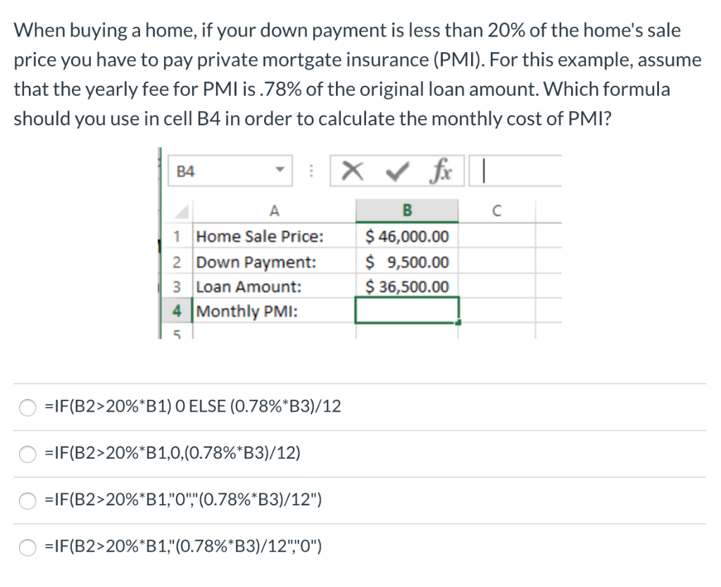
Task: Click the vertical ellipsis between Name Box and formula buttons
Action: coord(311,169)
